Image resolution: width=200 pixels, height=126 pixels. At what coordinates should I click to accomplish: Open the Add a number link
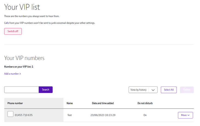pos(11,74)
